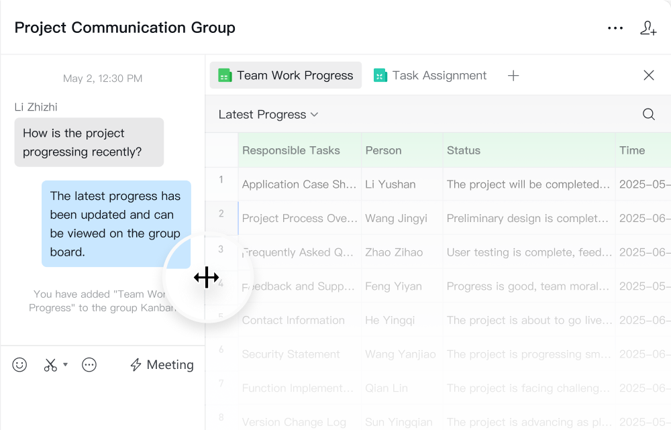Open the emoji picker
The height and width of the screenshot is (430, 671).
20,365
